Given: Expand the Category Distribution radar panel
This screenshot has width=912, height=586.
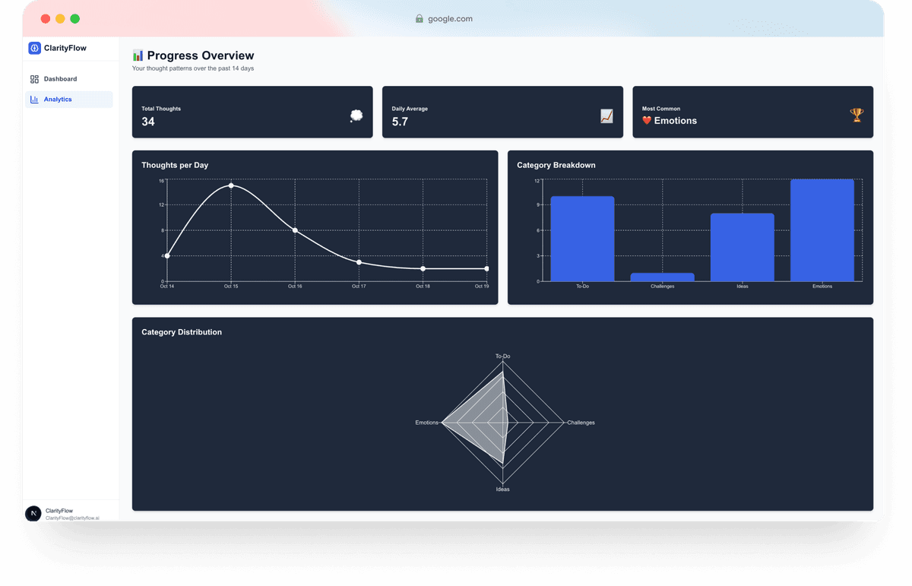Looking at the screenshot, I should click(x=502, y=414).
